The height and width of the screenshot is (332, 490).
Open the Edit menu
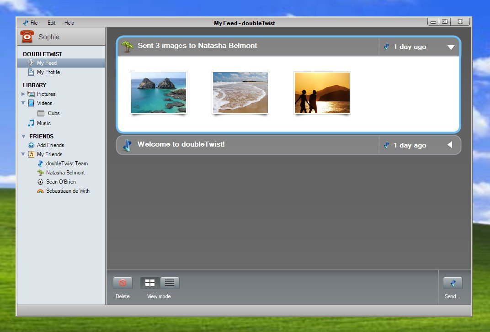[51, 23]
